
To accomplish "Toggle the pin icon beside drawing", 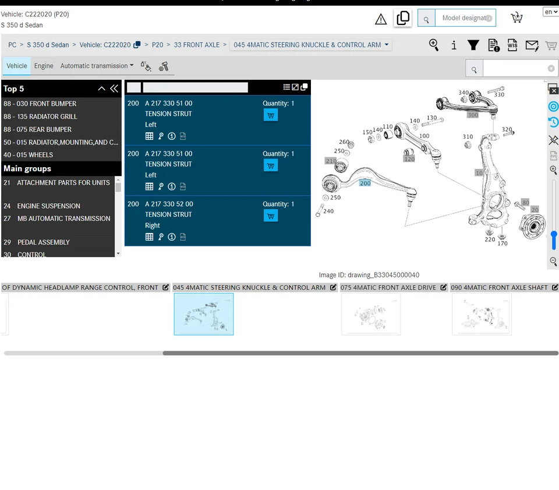I will point(553,140).
